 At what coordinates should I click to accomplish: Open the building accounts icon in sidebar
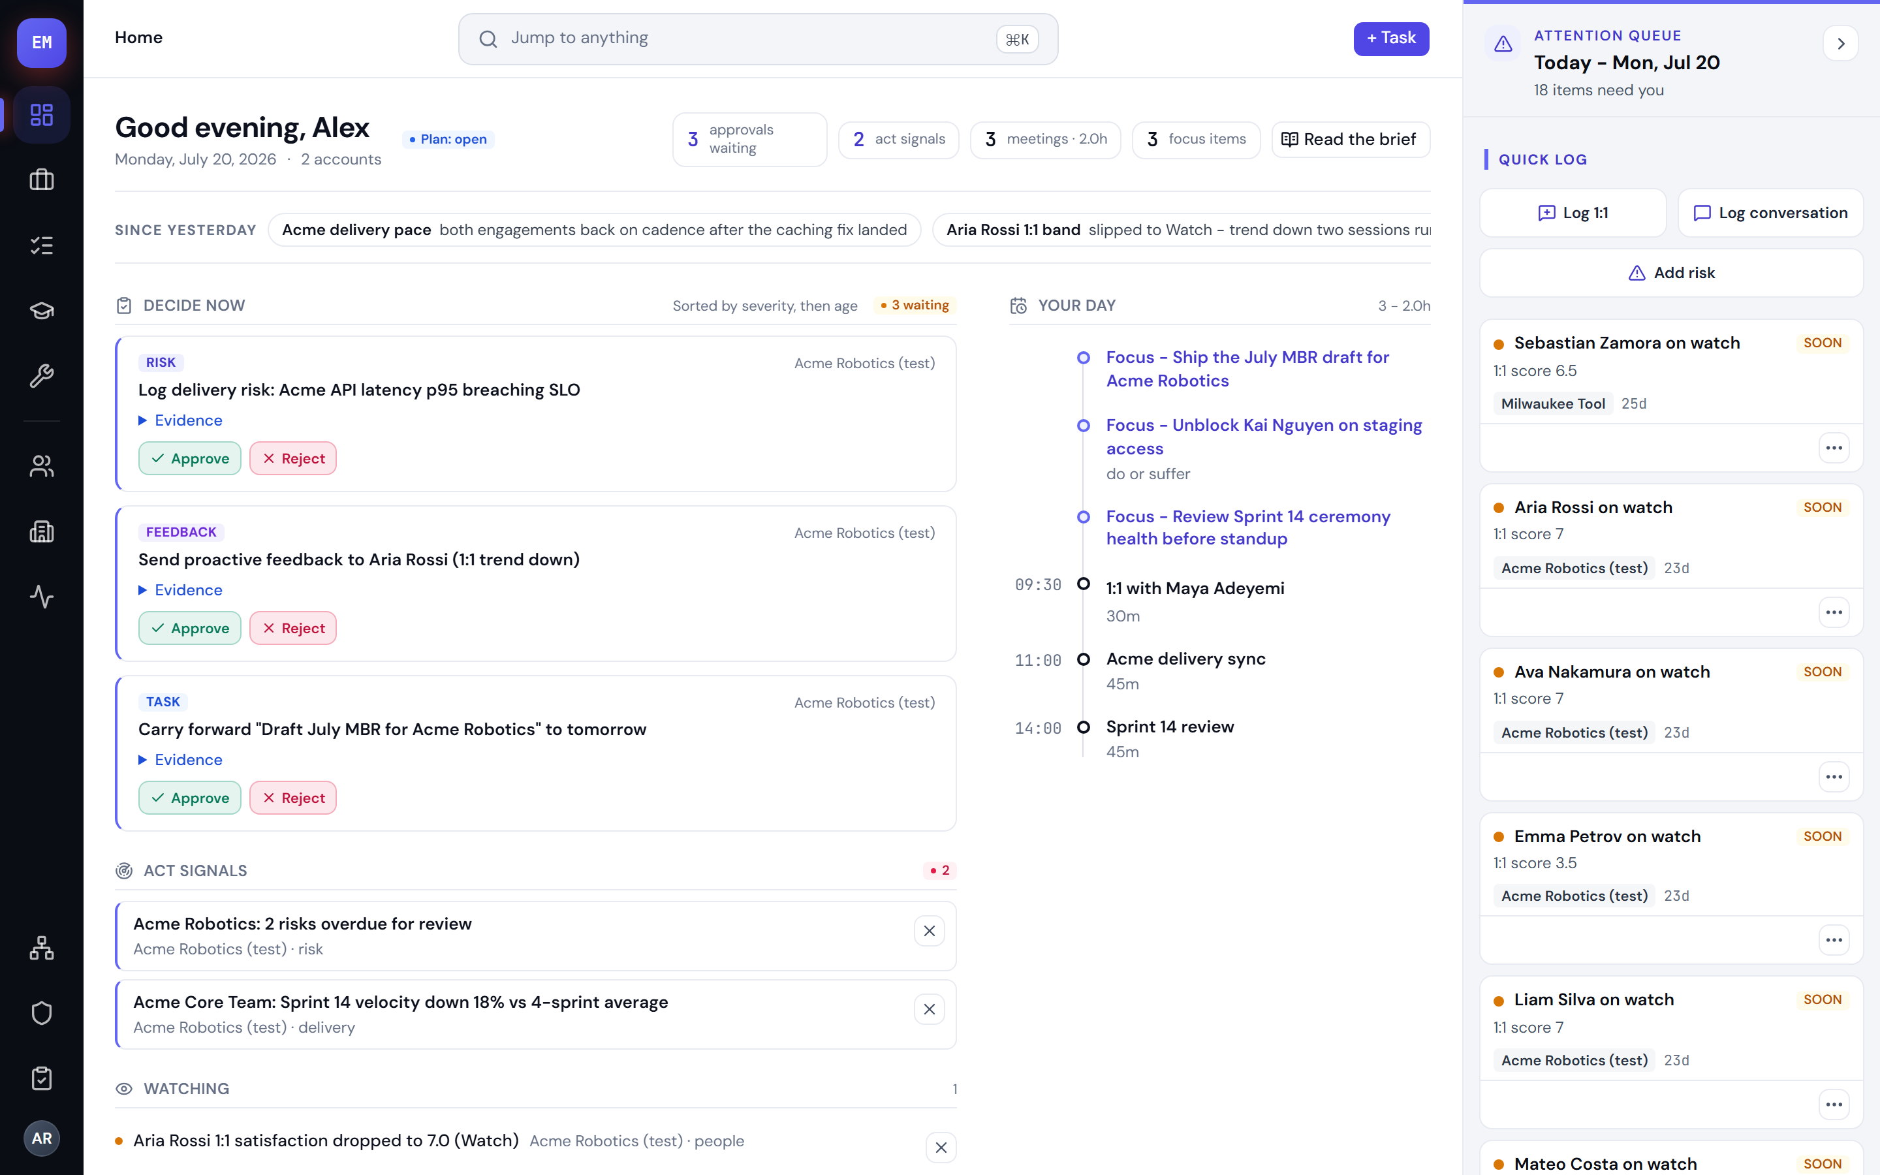(41, 531)
